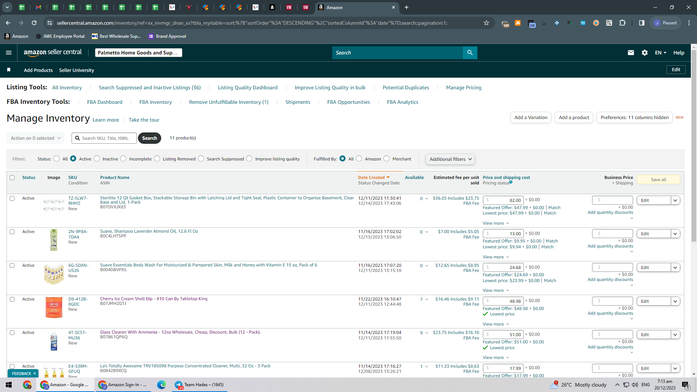Screen dimensions: 697x392
Task: Expand Edit dropdown arrow for Sterilite row
Action: click(676, 200)
